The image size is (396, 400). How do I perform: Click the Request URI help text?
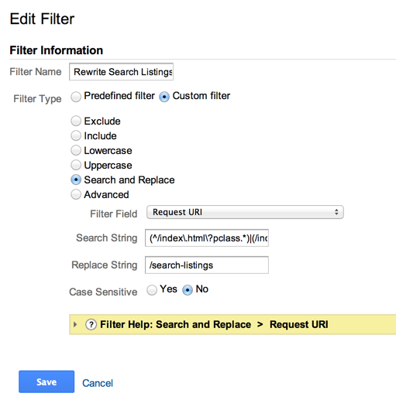coord(299,324)
